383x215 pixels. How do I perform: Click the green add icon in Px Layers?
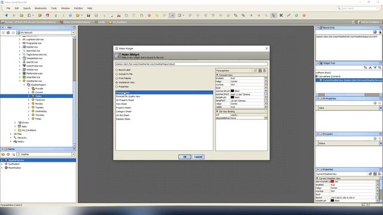(x=375, y=139)
